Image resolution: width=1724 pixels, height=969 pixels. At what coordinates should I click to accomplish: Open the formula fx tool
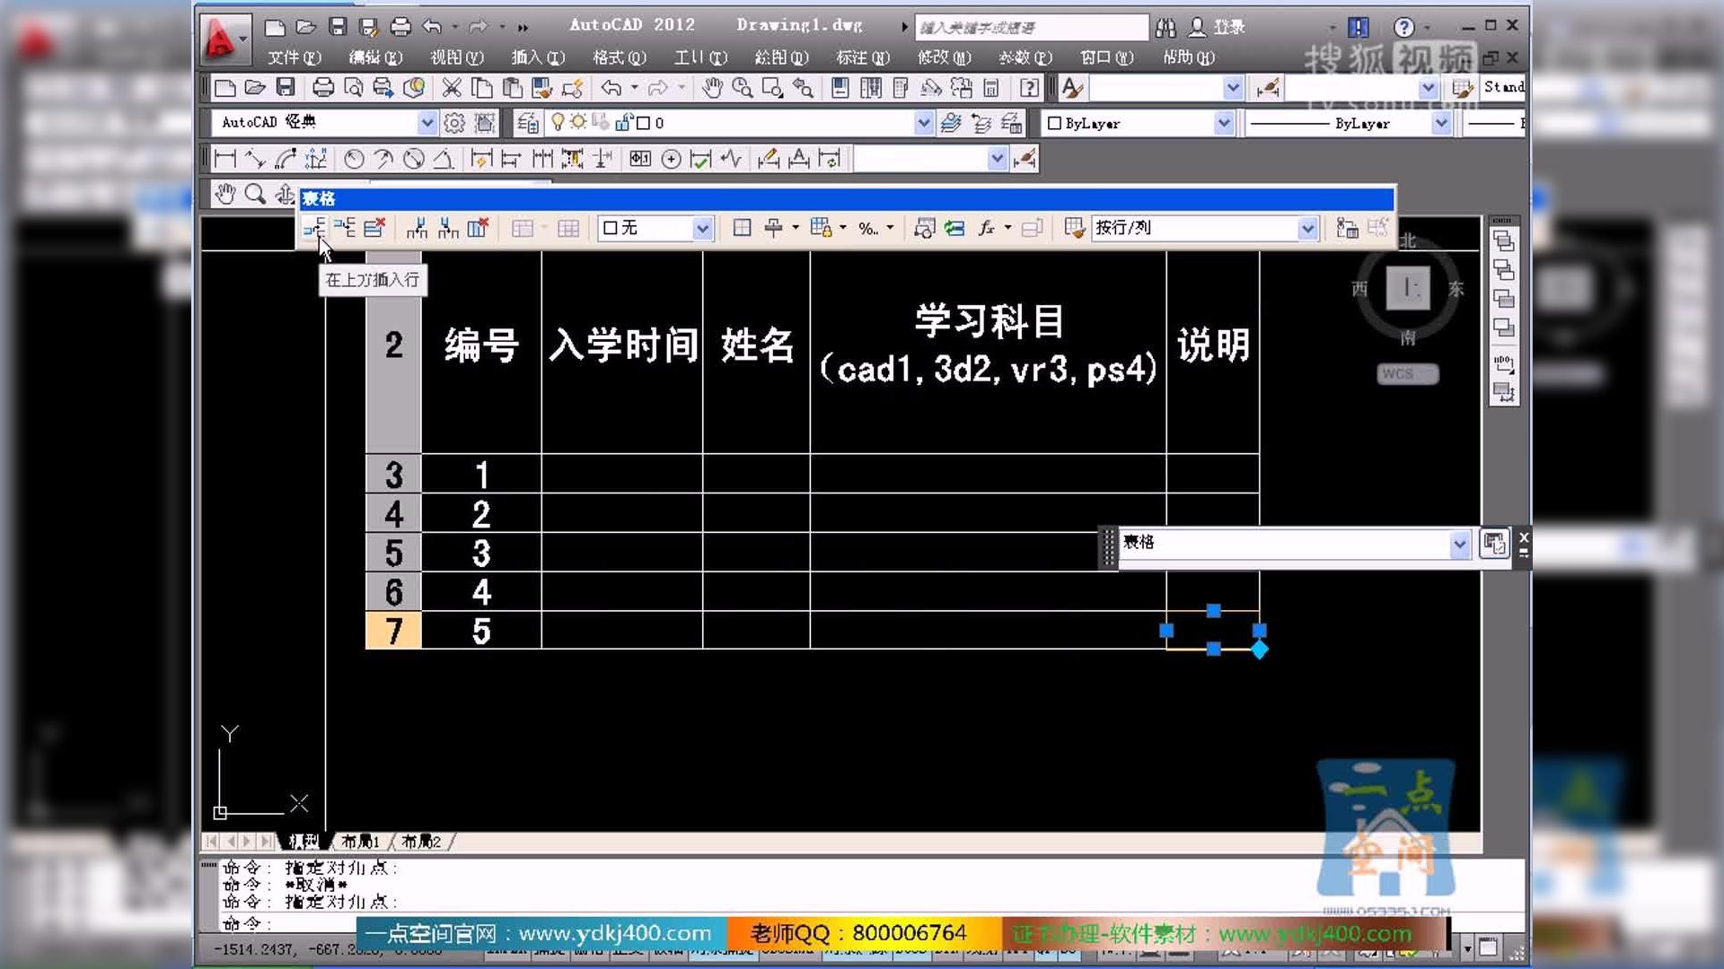point(986,227)
